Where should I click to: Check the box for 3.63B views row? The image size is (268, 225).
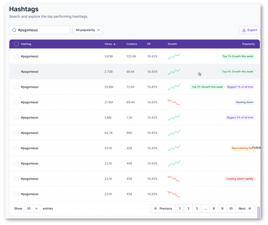[x=16, y=56]
